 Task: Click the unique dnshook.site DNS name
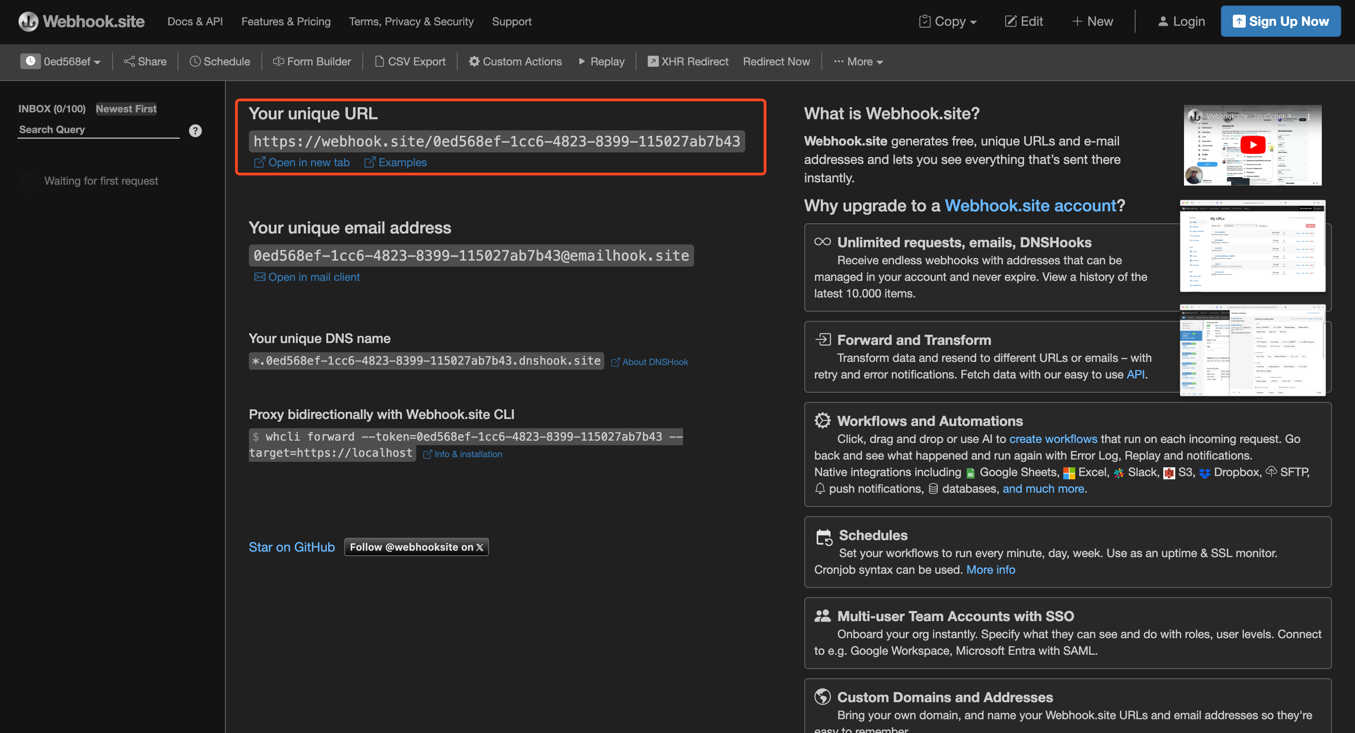(426, 361)
